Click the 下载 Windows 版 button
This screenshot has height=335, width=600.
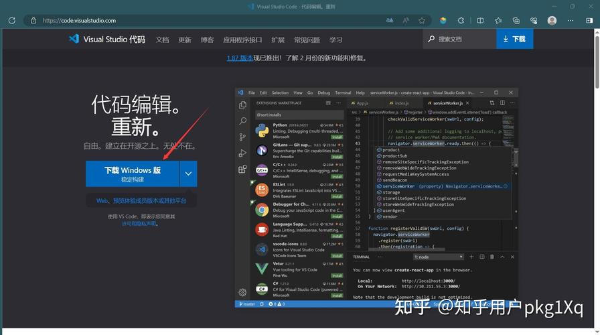[x=133, y=174]
